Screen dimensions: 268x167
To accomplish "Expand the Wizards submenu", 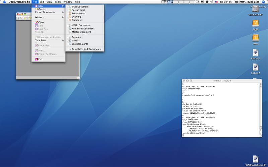I will [63, 17].
